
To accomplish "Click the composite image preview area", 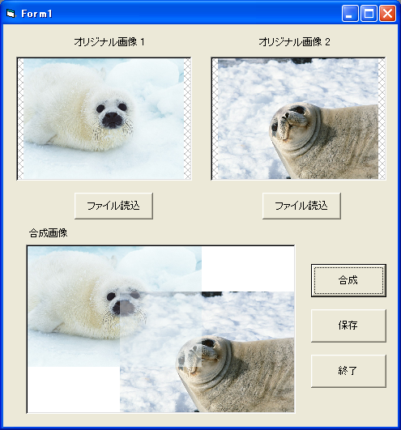I will (x=160, y=329).
